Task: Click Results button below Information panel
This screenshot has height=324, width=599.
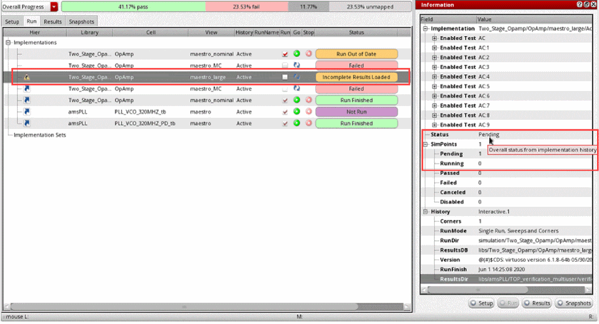Action: point(537,303)
